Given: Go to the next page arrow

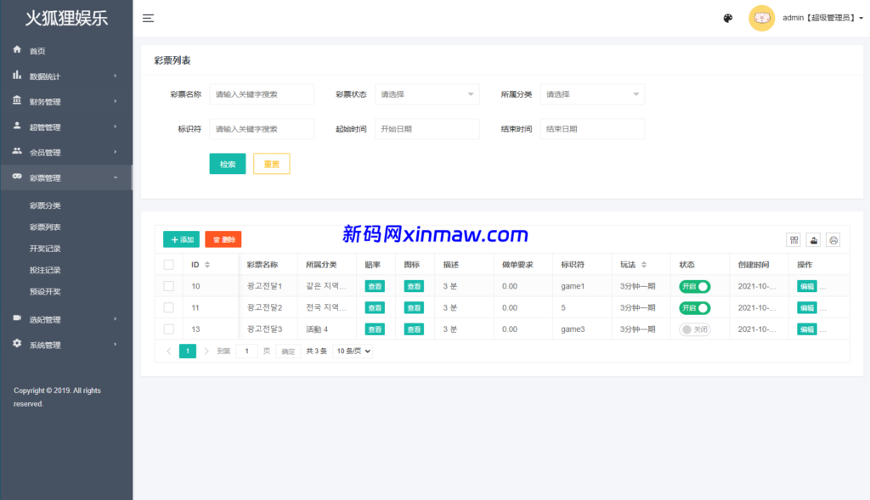Looking at the screenshot, I should 206,351.
